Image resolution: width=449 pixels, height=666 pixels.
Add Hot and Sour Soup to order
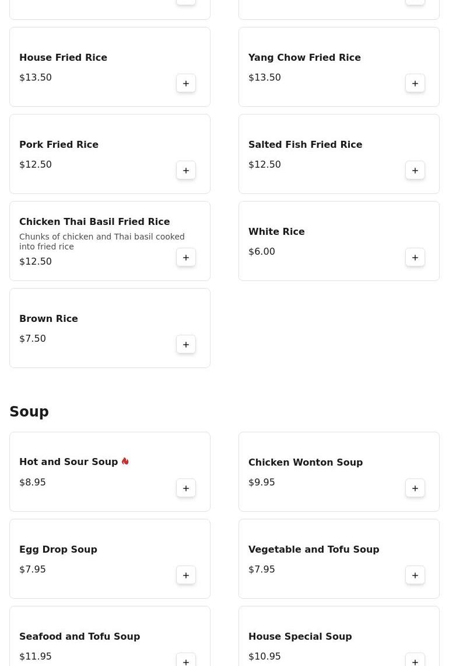(x=186, y=488)
